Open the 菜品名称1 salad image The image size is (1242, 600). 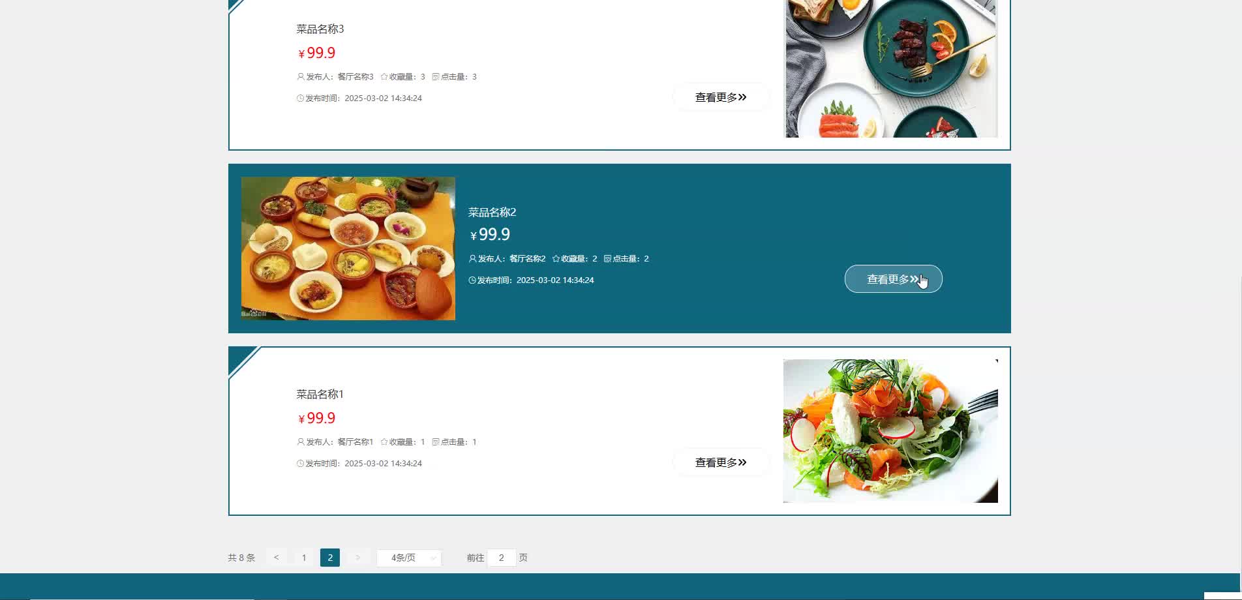(890, 431)
